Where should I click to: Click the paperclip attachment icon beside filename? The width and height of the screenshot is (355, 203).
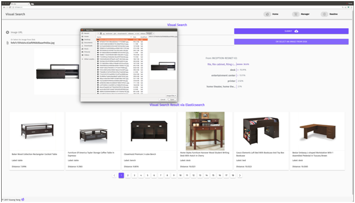pos(7,43)
